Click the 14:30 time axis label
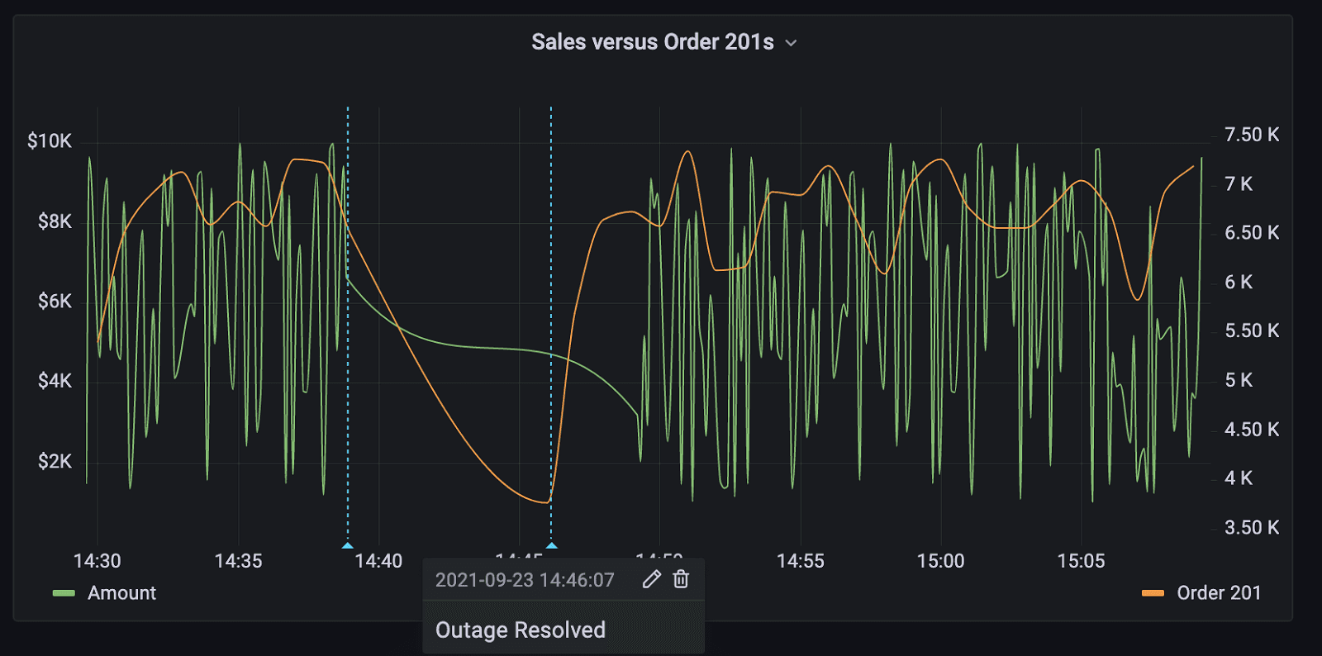 tap(97, 561)
